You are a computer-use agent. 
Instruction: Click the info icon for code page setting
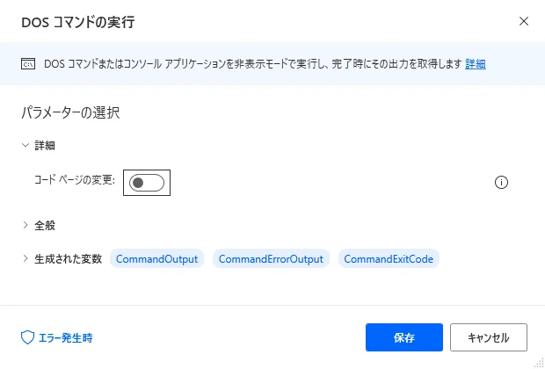(x=502, y=183)
